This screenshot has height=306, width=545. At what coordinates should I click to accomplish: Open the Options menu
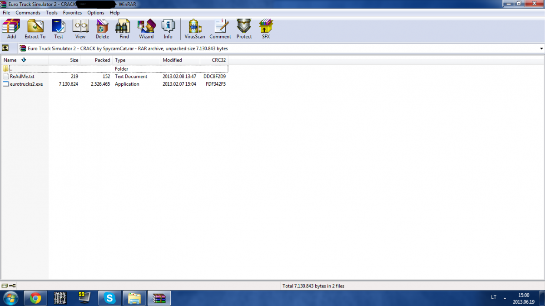click(x=96, y=13)
